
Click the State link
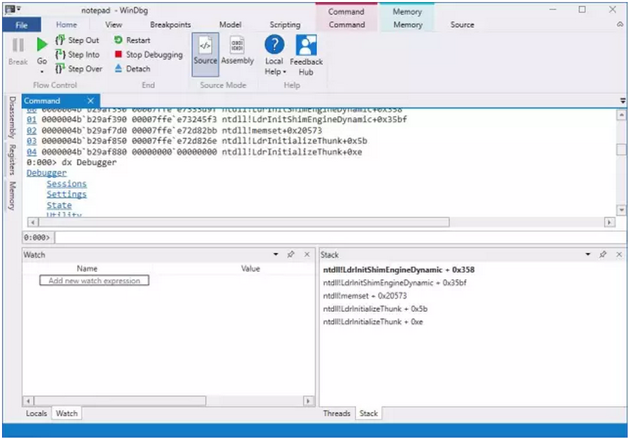click(x=60, y=205)
